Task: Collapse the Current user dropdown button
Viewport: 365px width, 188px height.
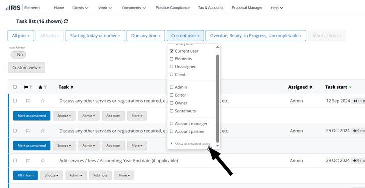Action: pos(185,36)
